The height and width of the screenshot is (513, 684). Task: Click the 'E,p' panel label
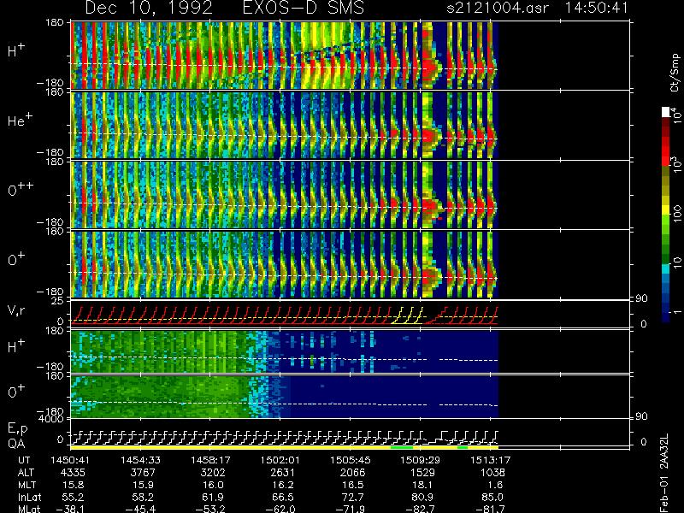[17, 429]
